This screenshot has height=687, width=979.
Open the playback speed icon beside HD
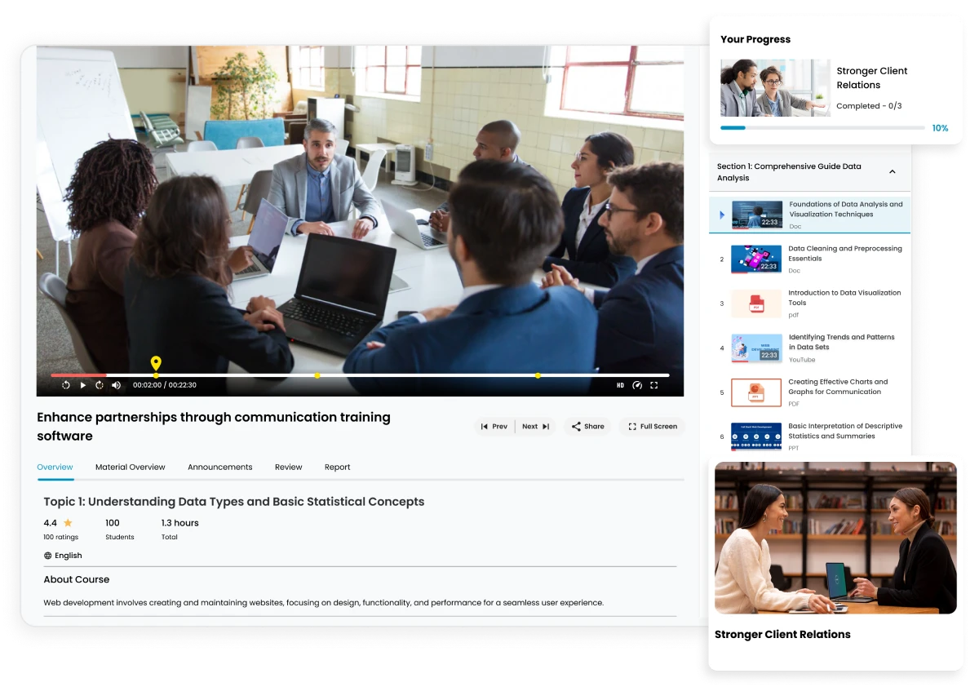[637, 383]
